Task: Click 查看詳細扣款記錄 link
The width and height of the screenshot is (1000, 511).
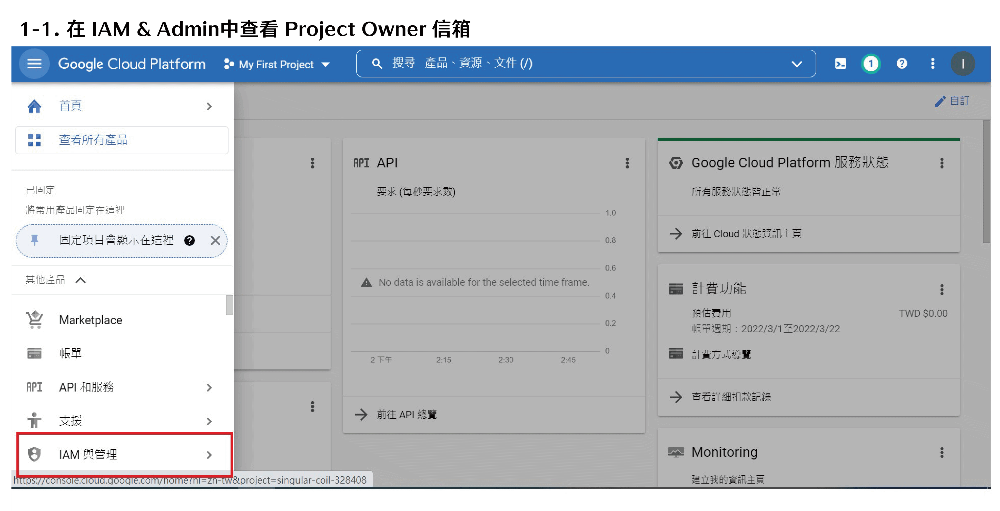Action: point(731,397)
